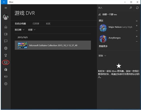141x110 pixels.
Task: Open Settings gear icon in sidebar
Action: [x=6, y=84]
